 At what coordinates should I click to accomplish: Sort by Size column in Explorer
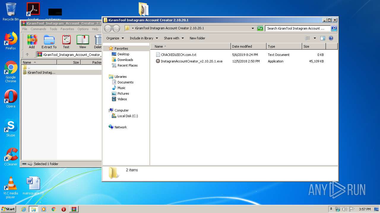click(314, 46)
